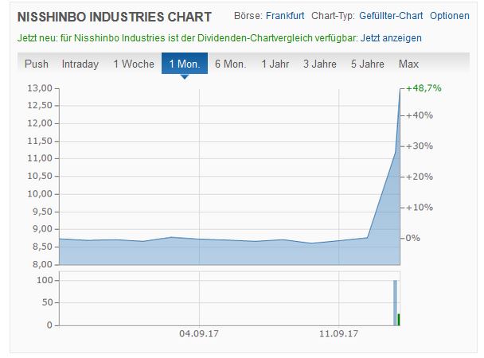Select the 1 Mon. tab
Viewport: 484px width, 358px height.
tap(185, 64)
